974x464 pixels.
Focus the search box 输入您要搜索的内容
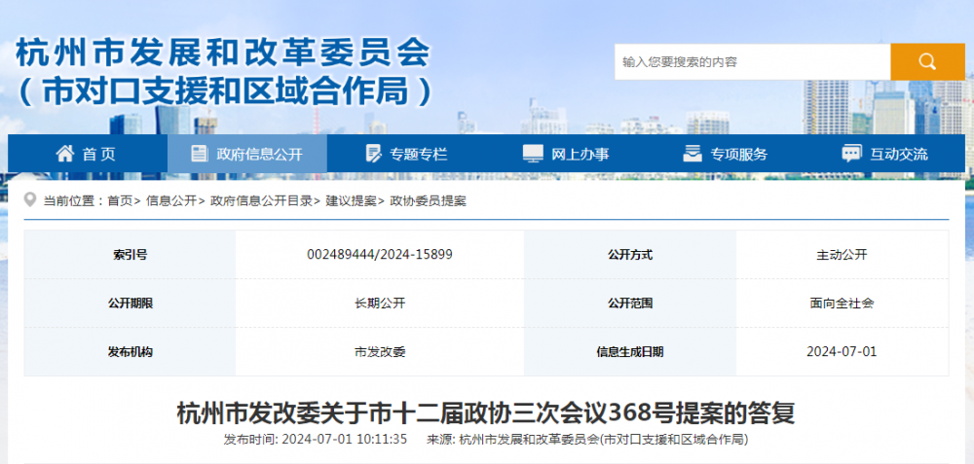click(x=752, y=62)
